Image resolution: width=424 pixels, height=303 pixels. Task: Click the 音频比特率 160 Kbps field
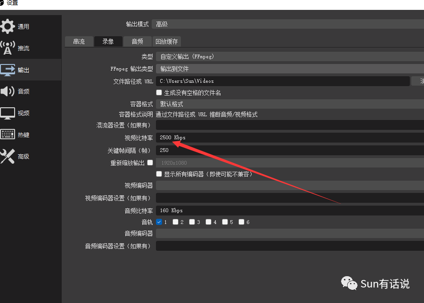290,210
